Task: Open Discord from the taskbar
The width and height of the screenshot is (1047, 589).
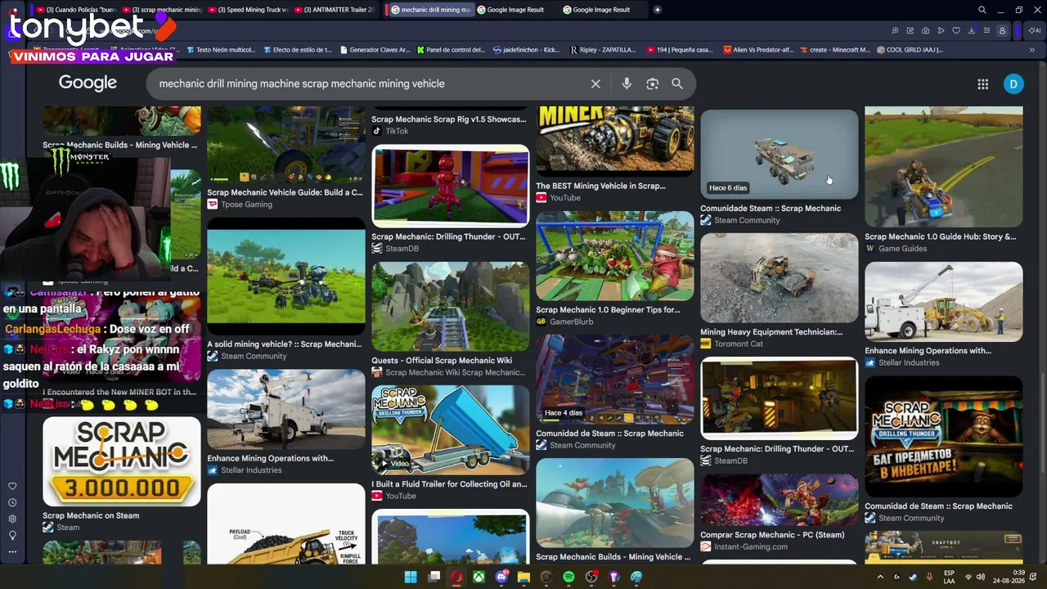Action: pyautogui.click(x=501, y=578)
